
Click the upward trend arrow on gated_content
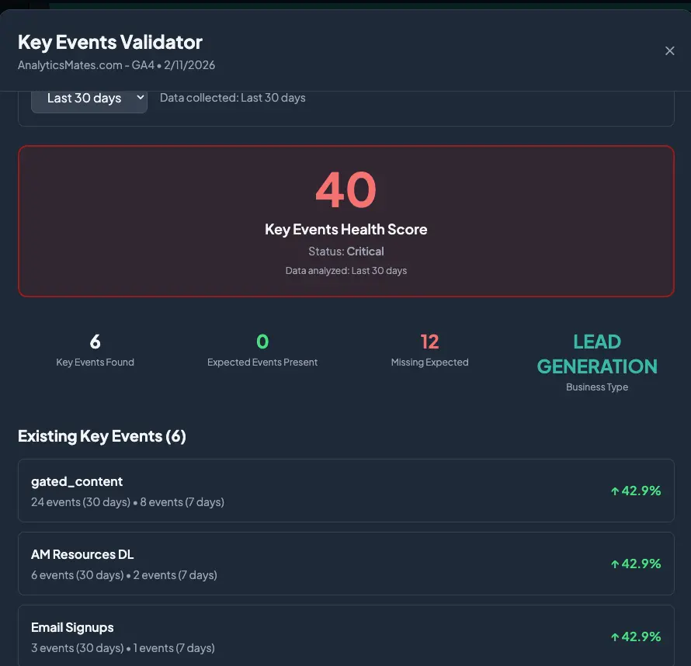coord(616,490)
